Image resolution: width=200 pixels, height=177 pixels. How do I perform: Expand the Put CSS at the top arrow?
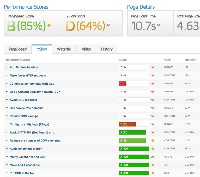click(7, 173)
